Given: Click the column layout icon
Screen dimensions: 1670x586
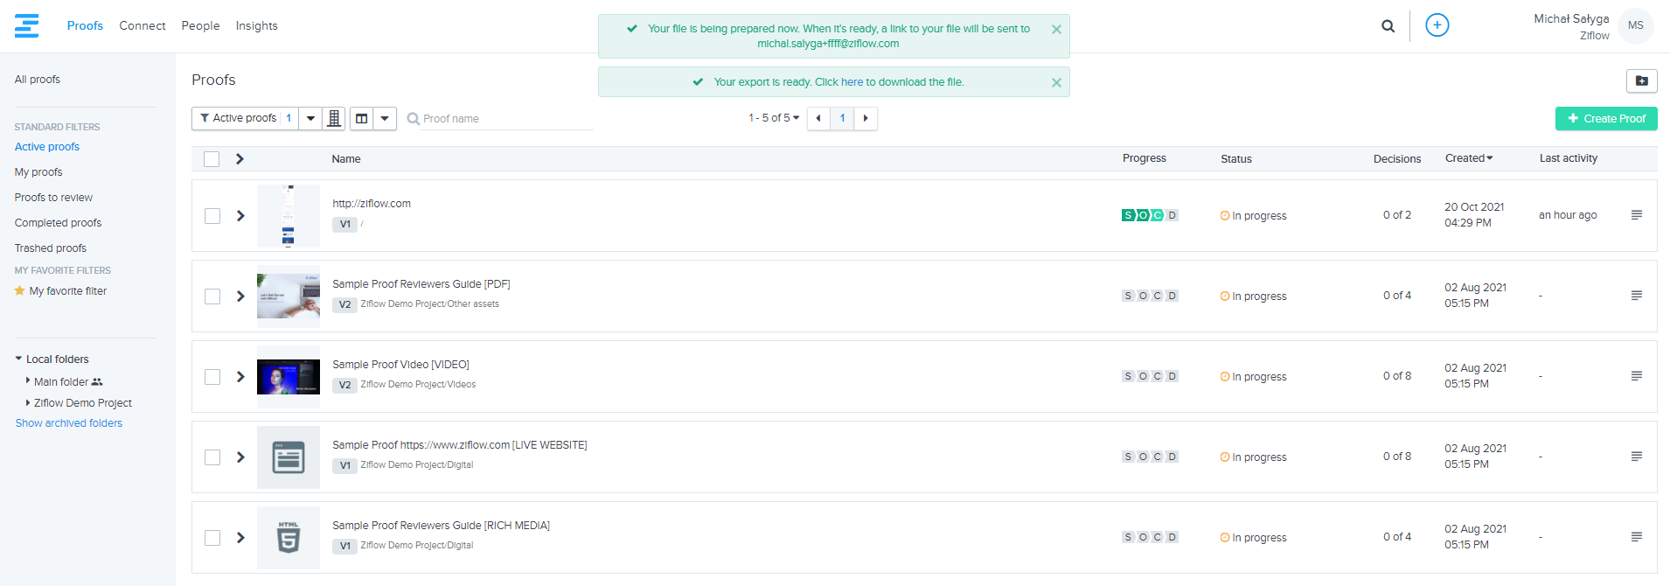Looking at the screenshot, I should pos(362,119).
